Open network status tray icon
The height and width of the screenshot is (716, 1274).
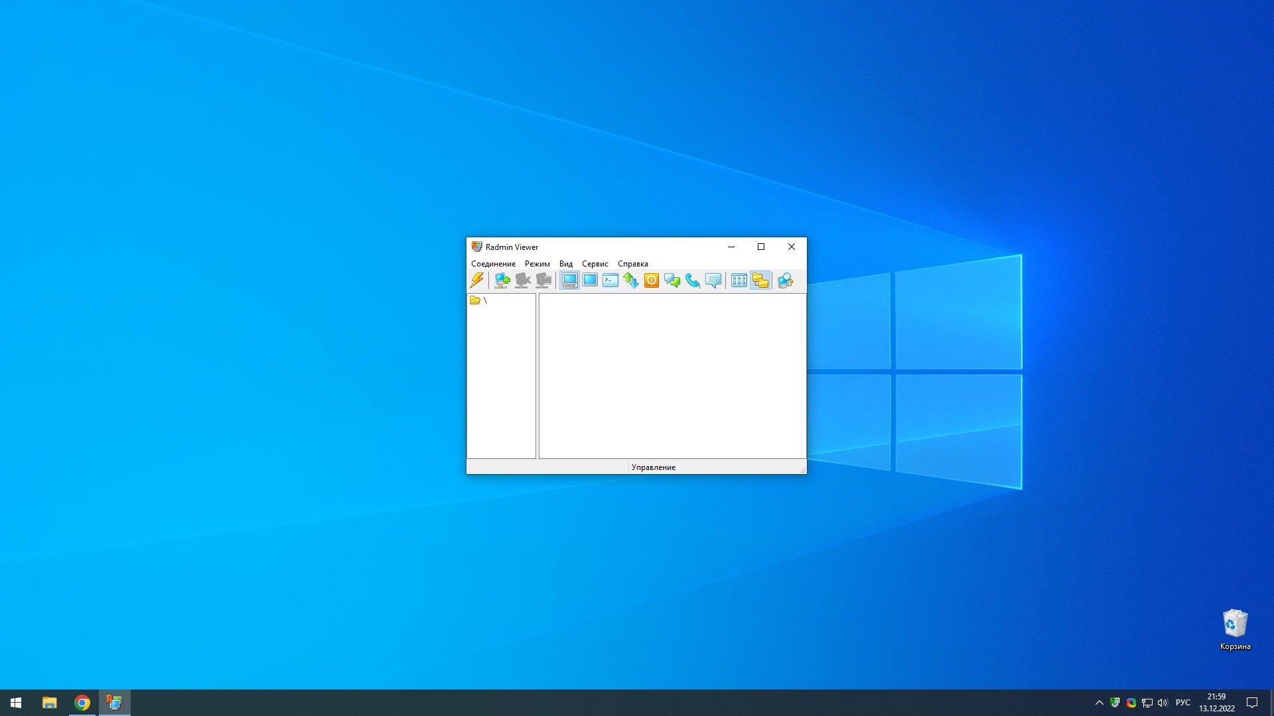[x=1147, y=703]
